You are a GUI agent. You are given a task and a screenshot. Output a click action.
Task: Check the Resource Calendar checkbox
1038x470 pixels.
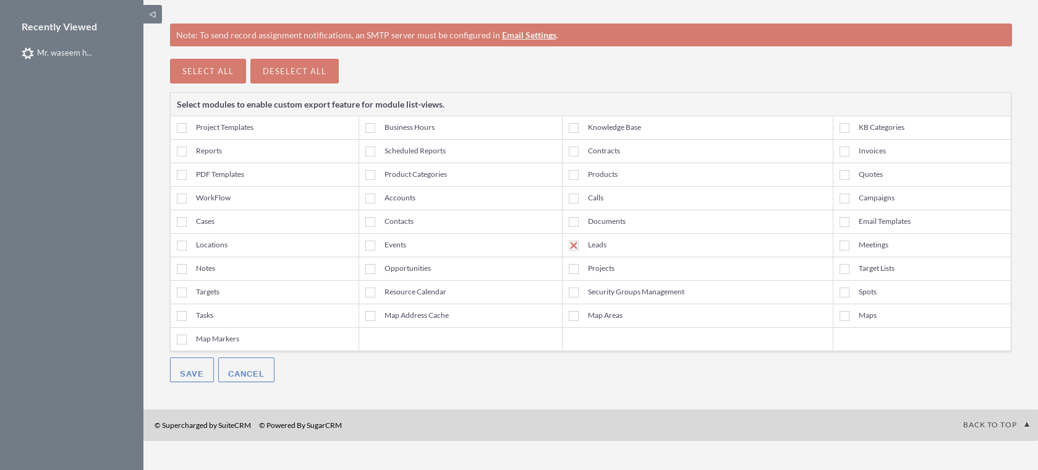point(370,293)
